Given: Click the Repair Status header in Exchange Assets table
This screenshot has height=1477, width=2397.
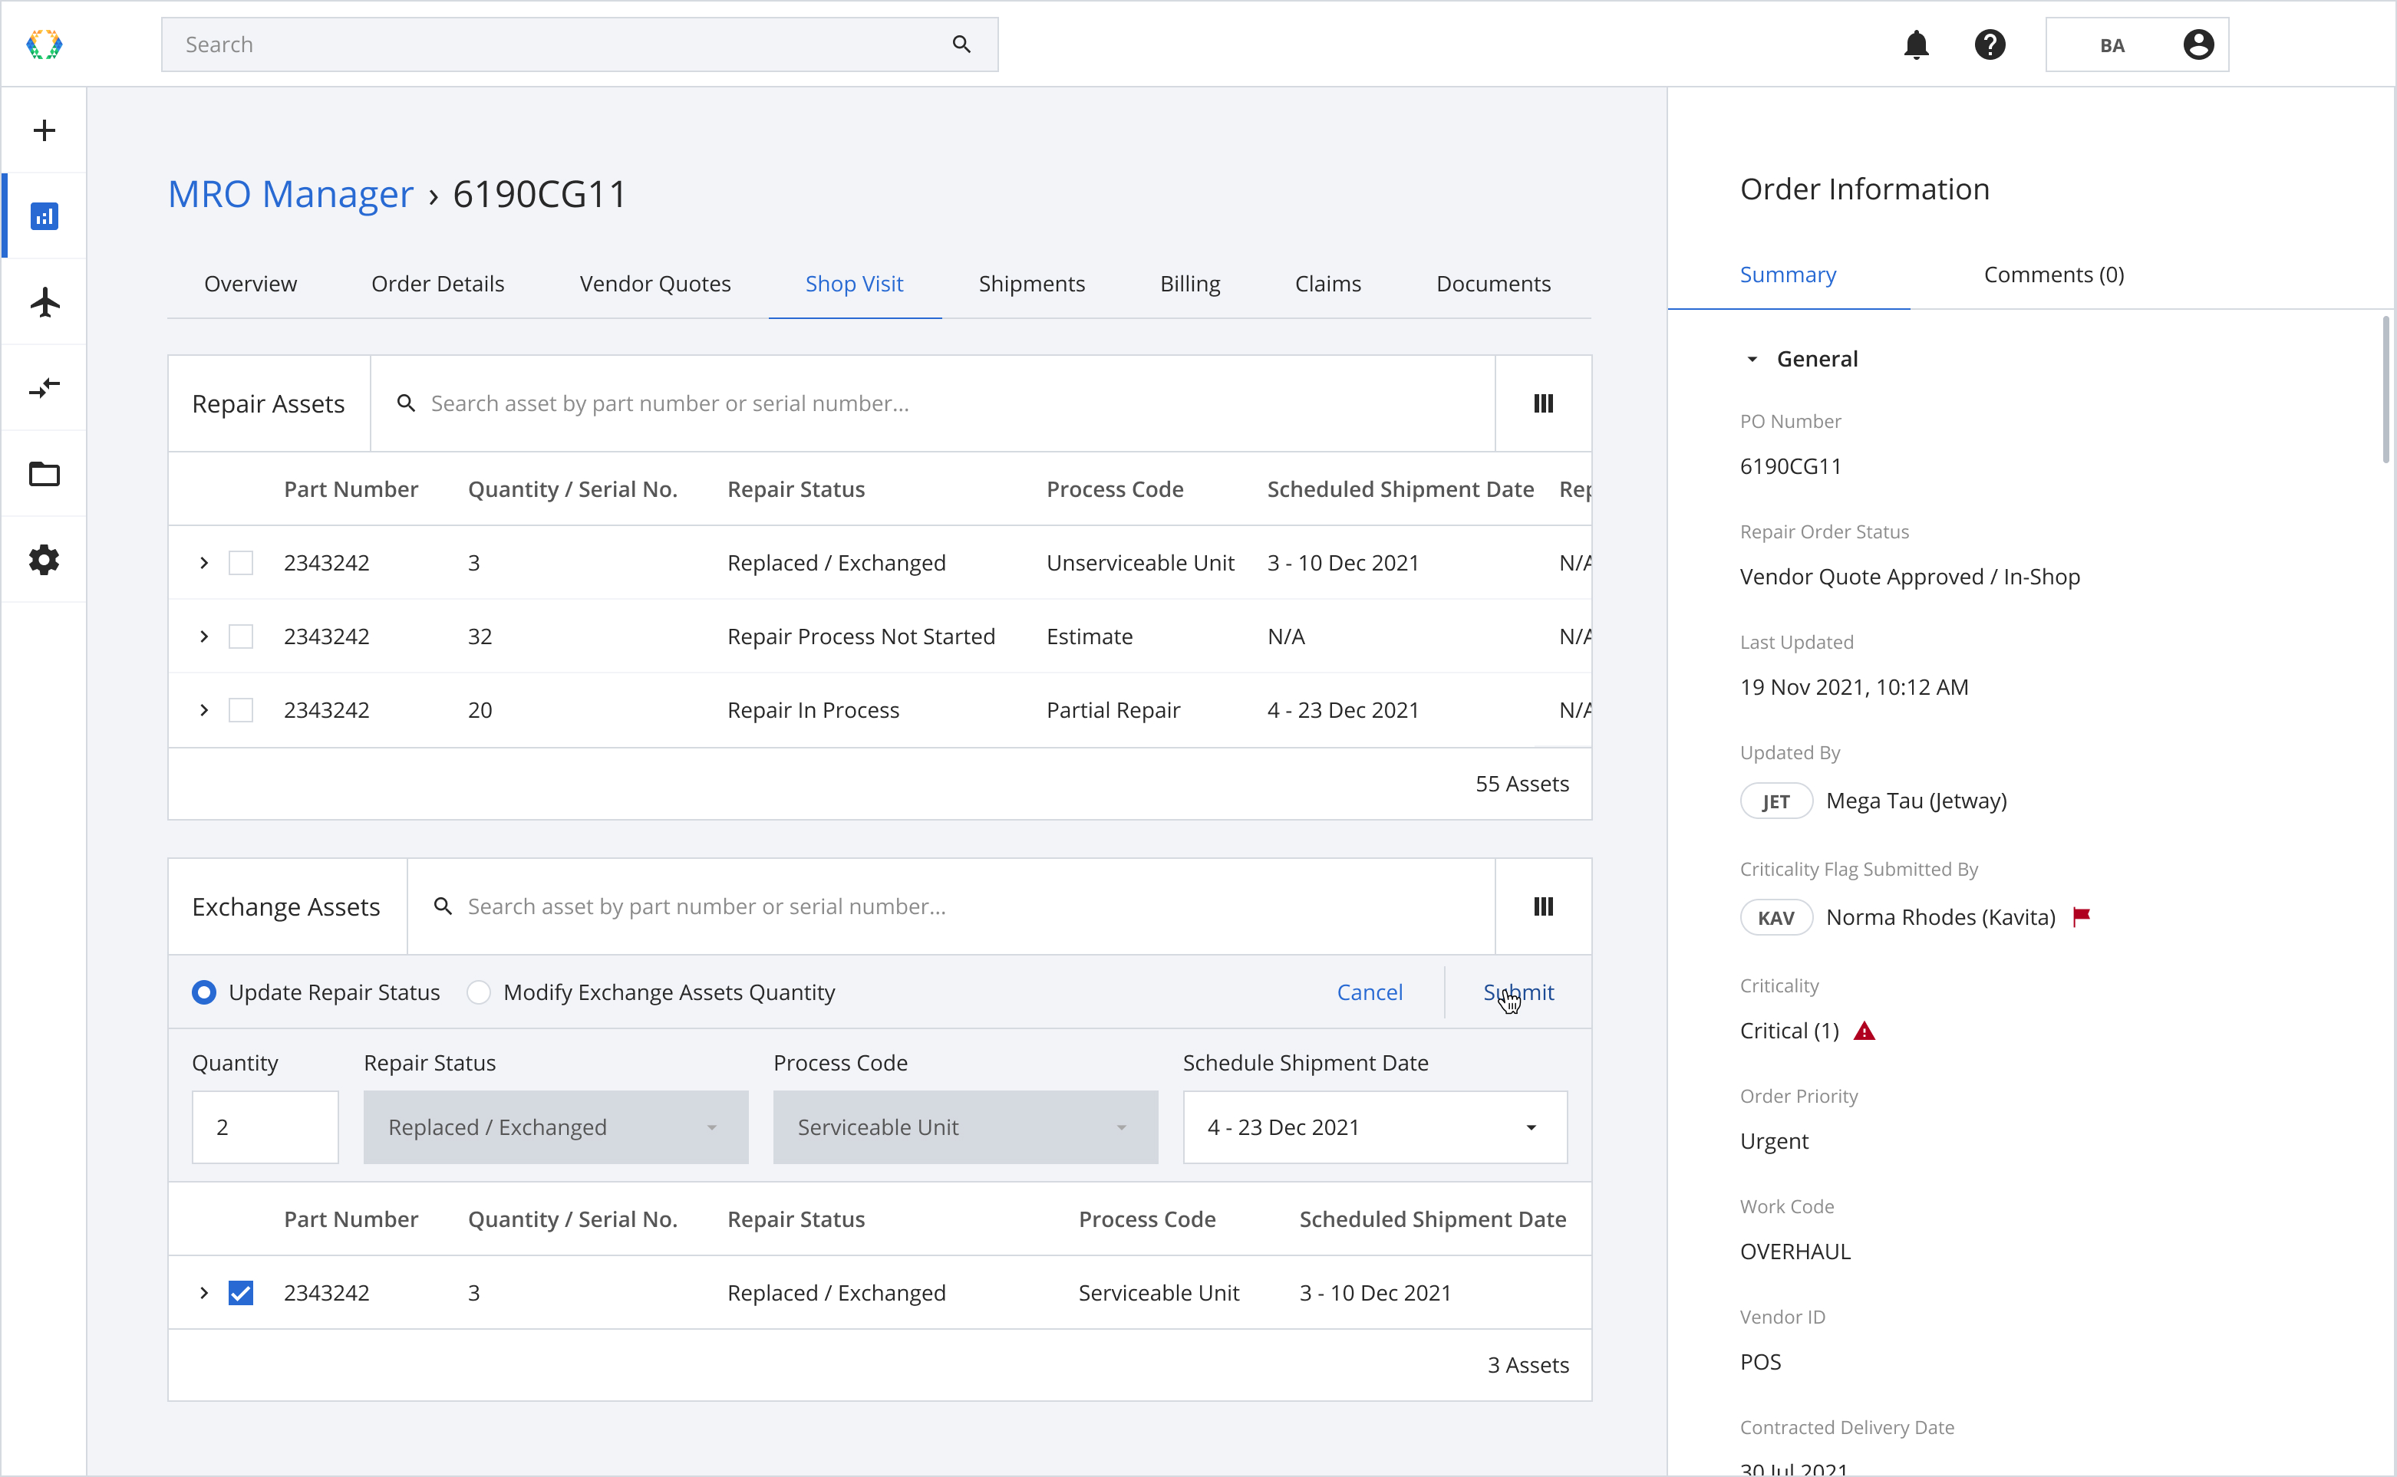Looking at the screenshot, I should pyautogui.click(x=796, y=1219).
